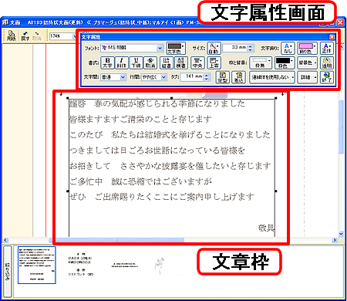Click the closing word 敬具

[266, 228]
